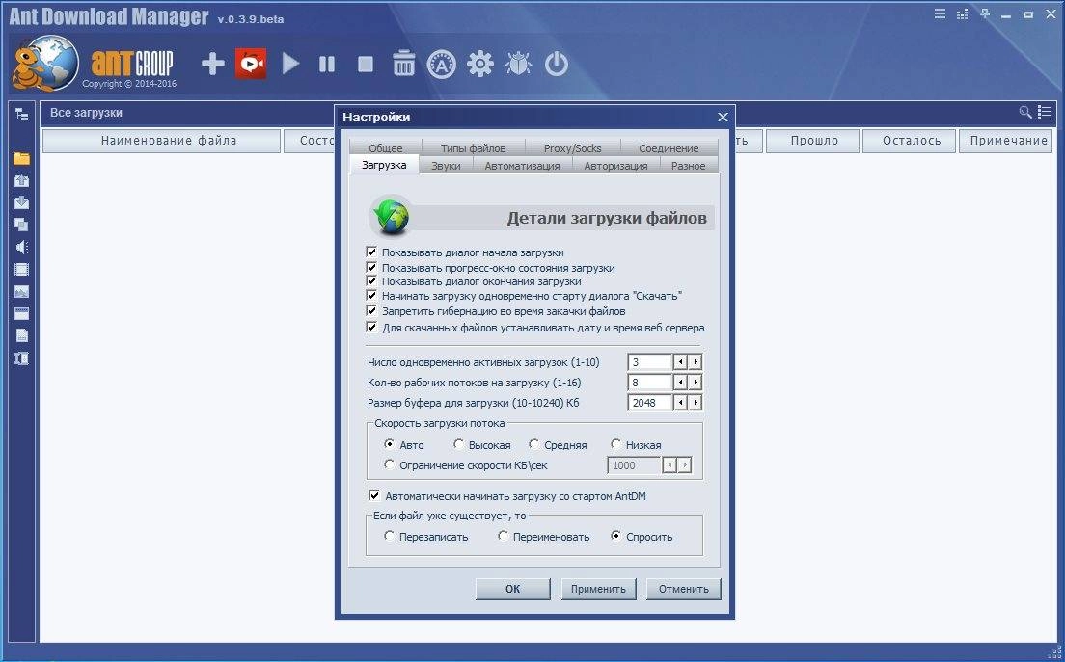
Task: Open the 'Соединение' settings tab
Action: pyautogui.click(x=669, y=147)
